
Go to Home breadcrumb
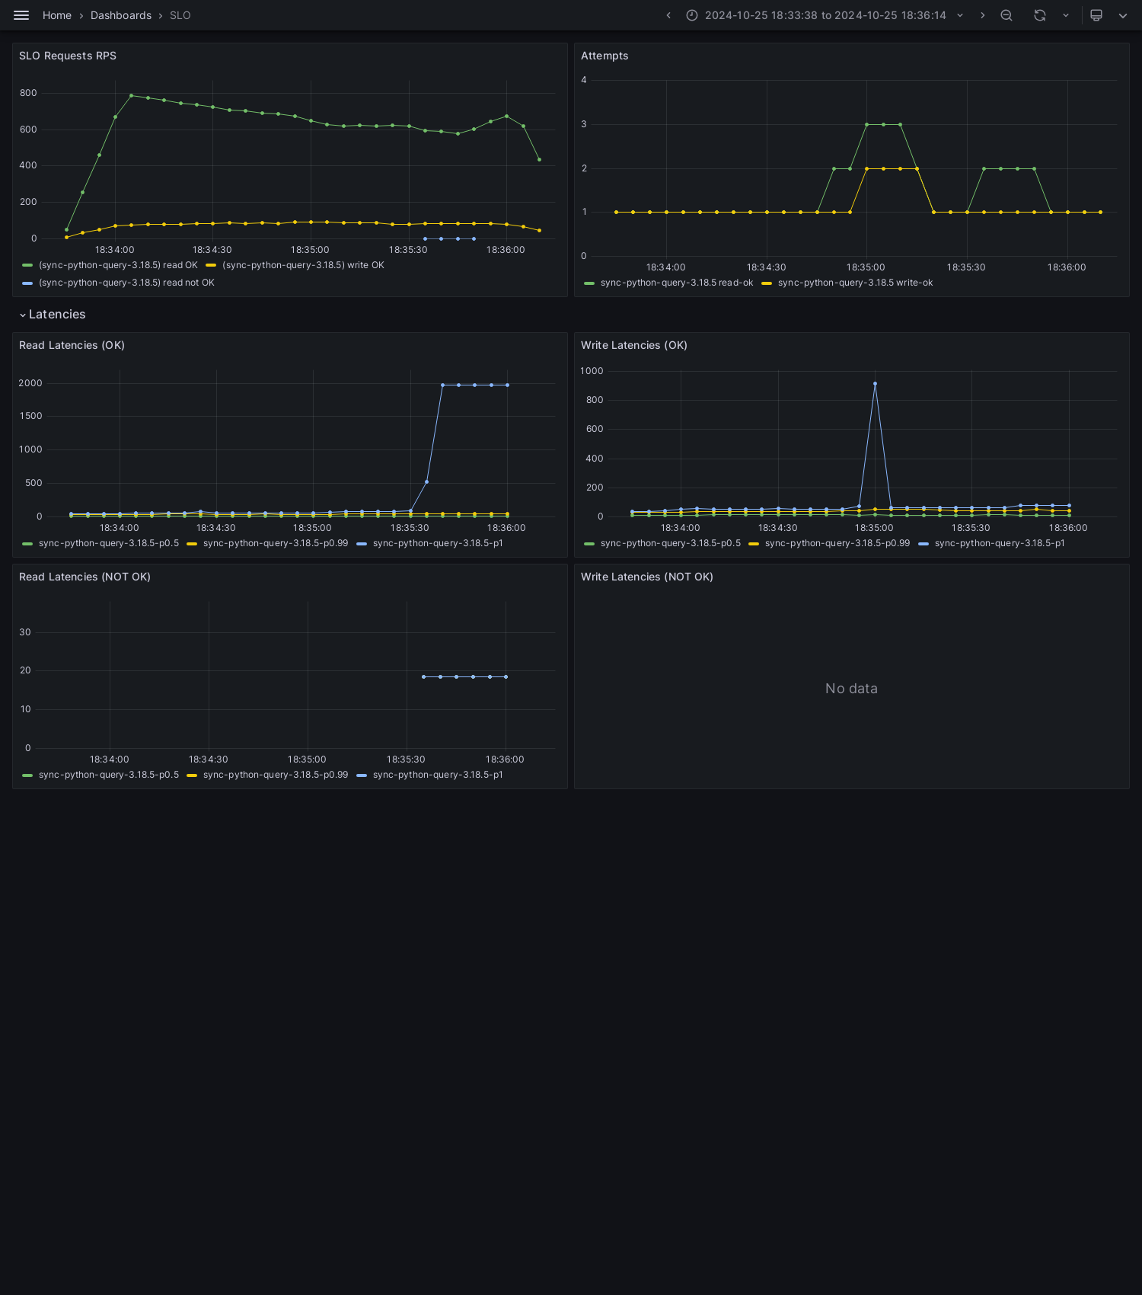click(57, 15)
